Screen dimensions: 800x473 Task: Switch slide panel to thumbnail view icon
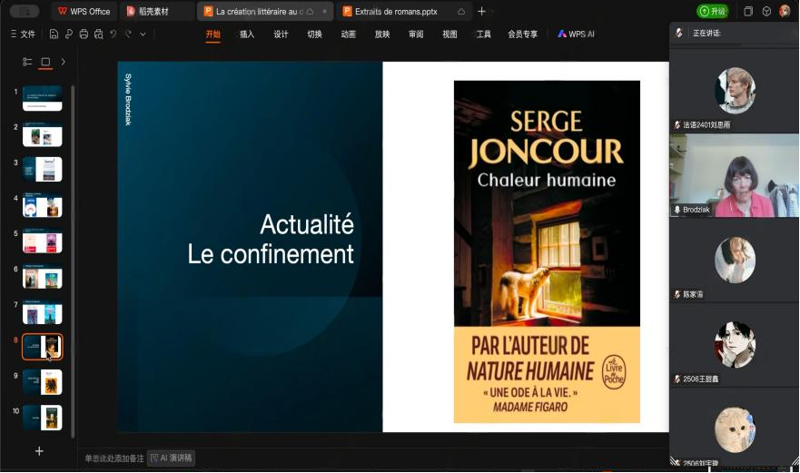pos(45,62)
